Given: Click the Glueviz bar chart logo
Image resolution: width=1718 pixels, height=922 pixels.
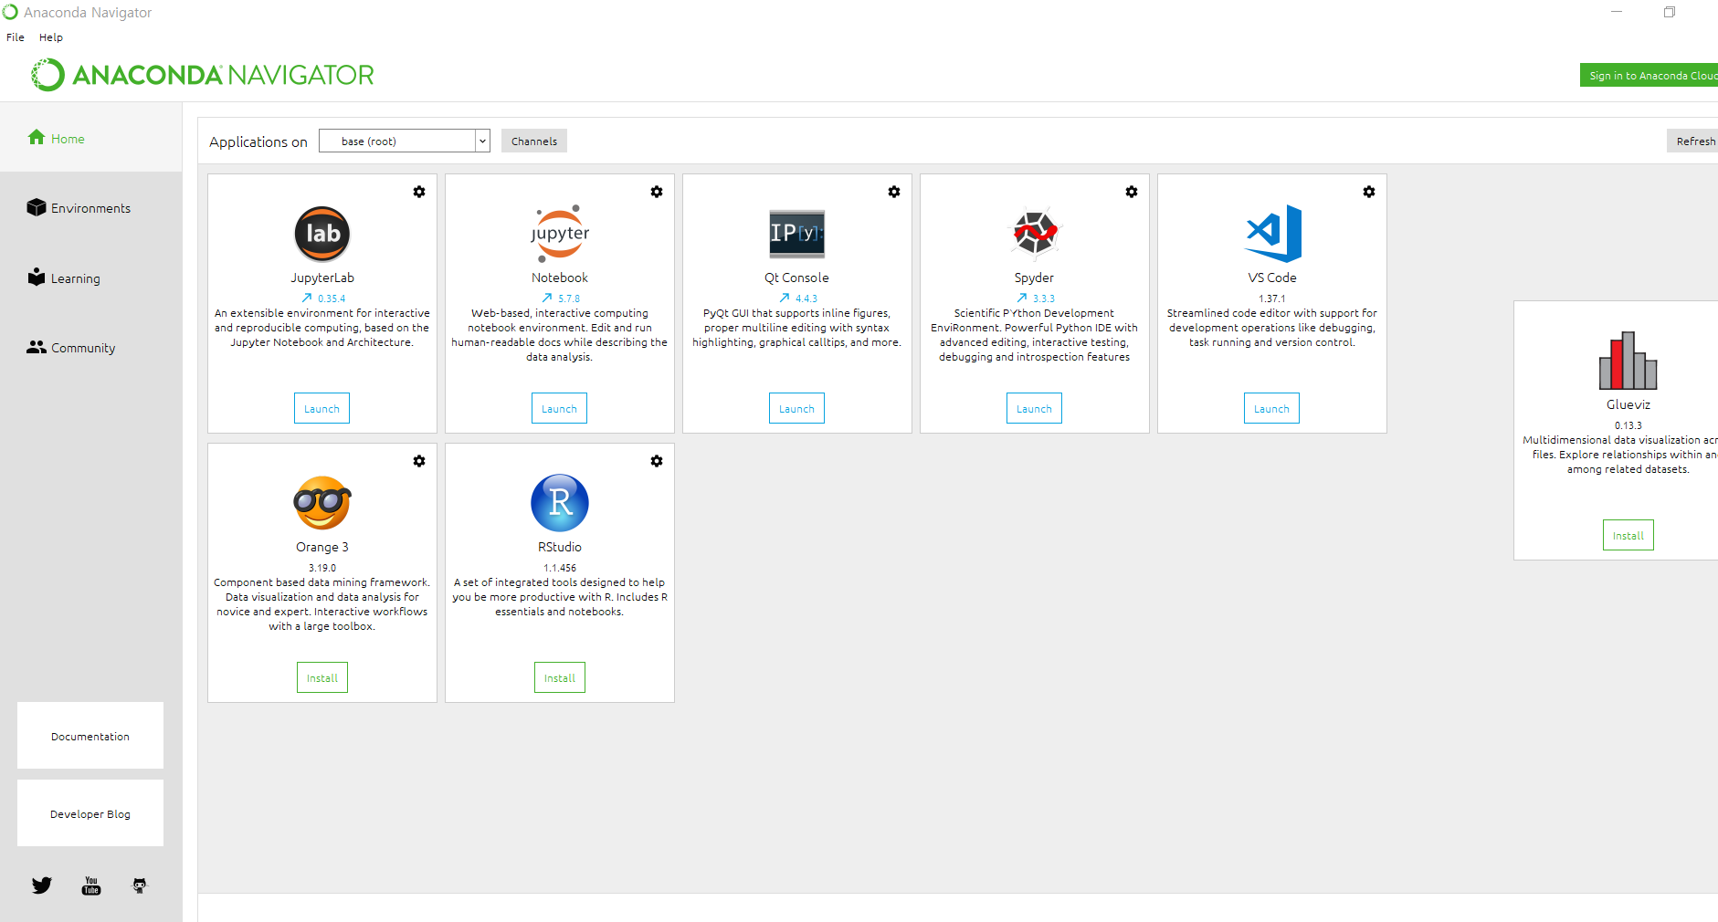Looking at the screenshot, I should (x=1628, y=360).
